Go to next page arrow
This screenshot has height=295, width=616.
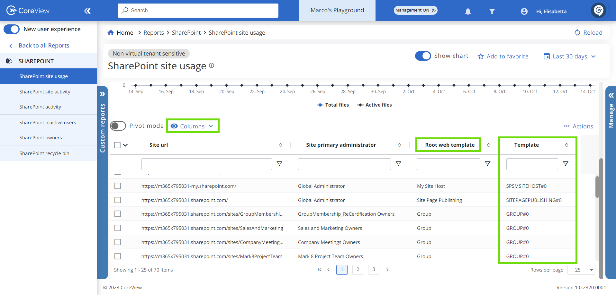click(x=387, y=270)
